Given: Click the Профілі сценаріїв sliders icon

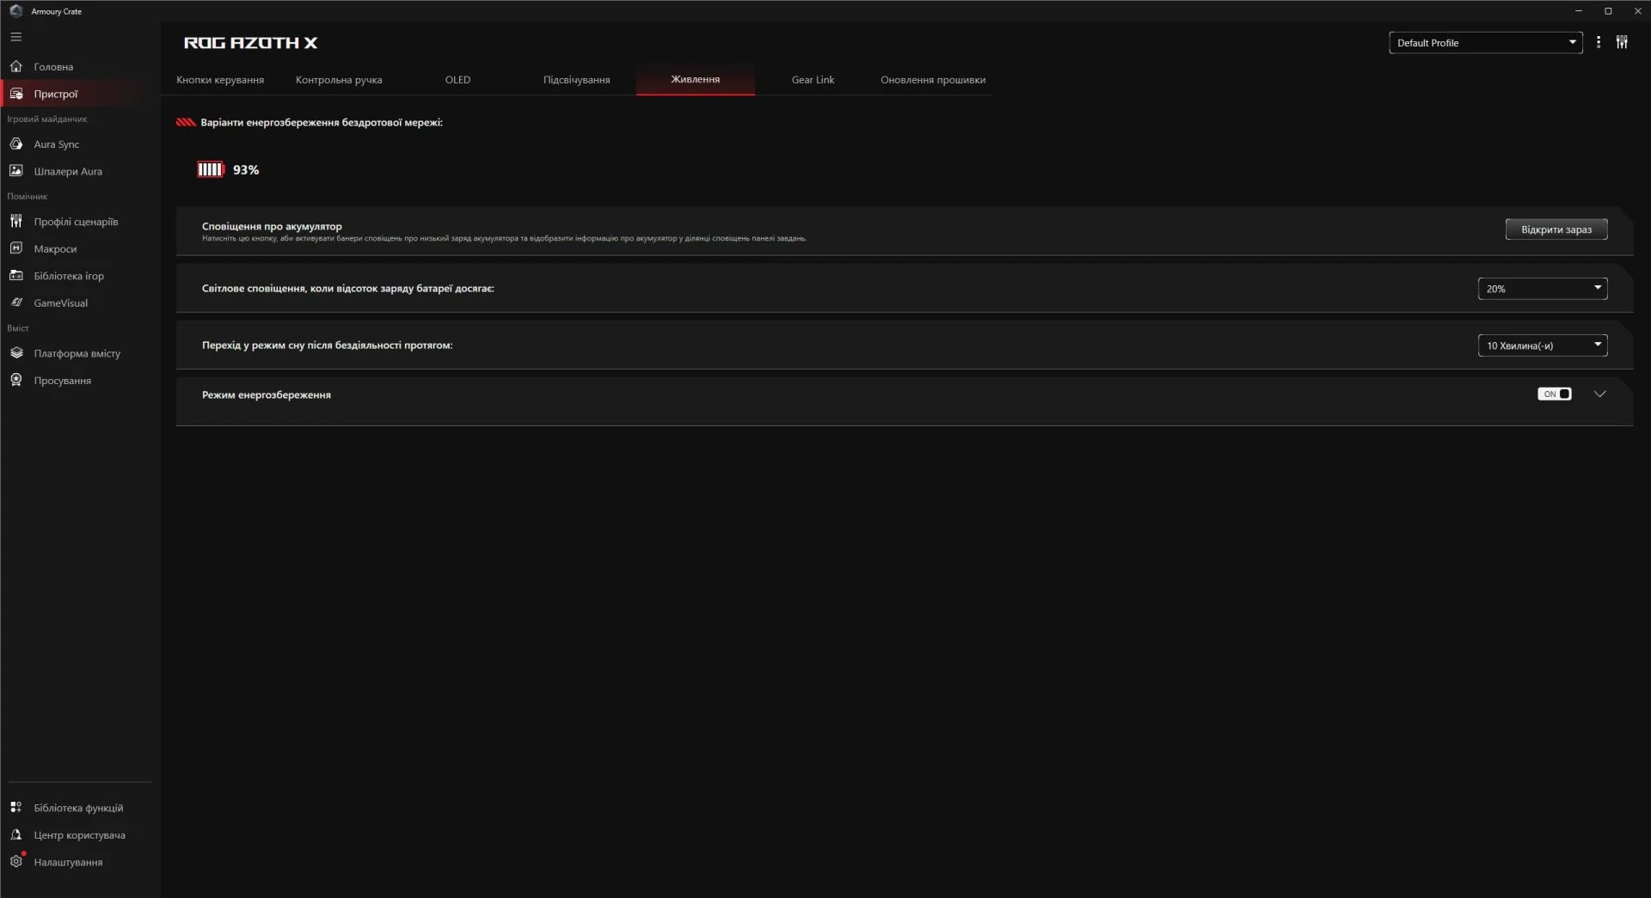Looking at the screenshot, I should point(16,222).
